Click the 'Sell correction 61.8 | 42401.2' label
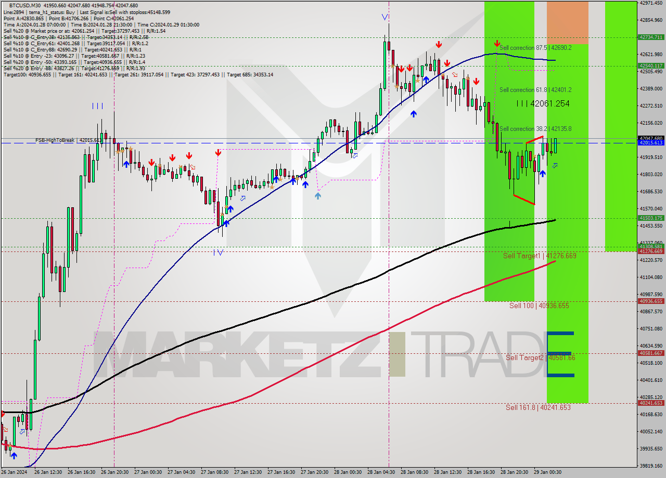Image resolution: width=666 pixels, height=478 pixels. [x=535, y=89]
